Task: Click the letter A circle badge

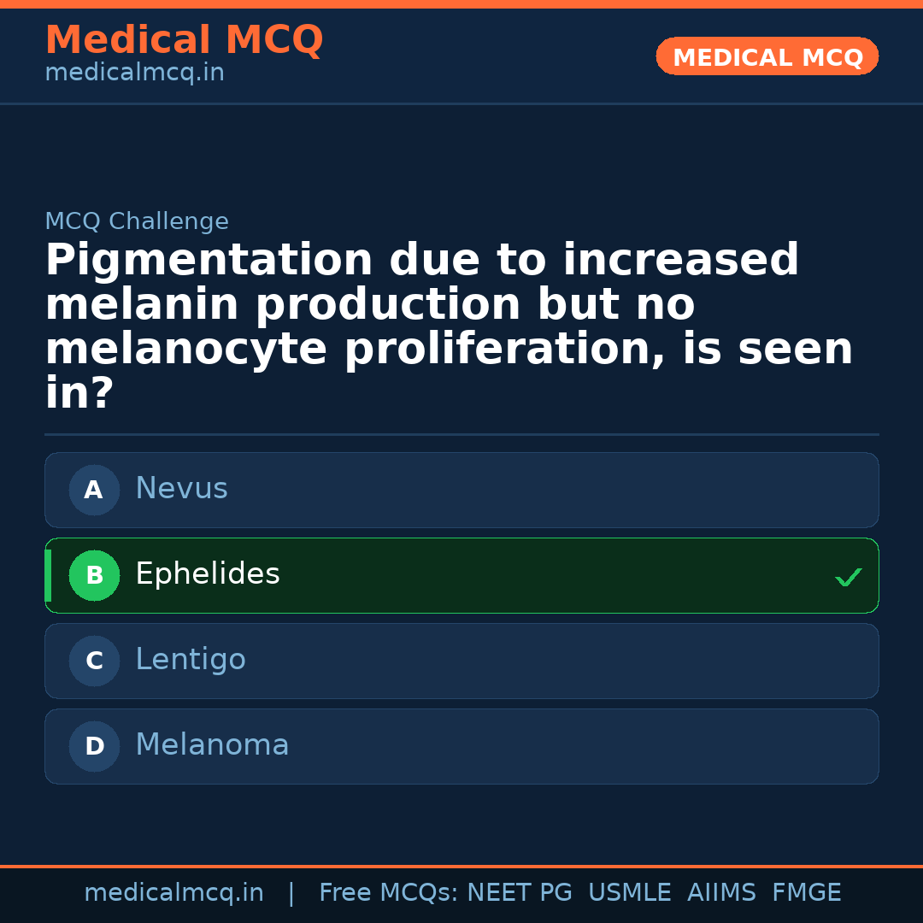Action: point(94,491)
